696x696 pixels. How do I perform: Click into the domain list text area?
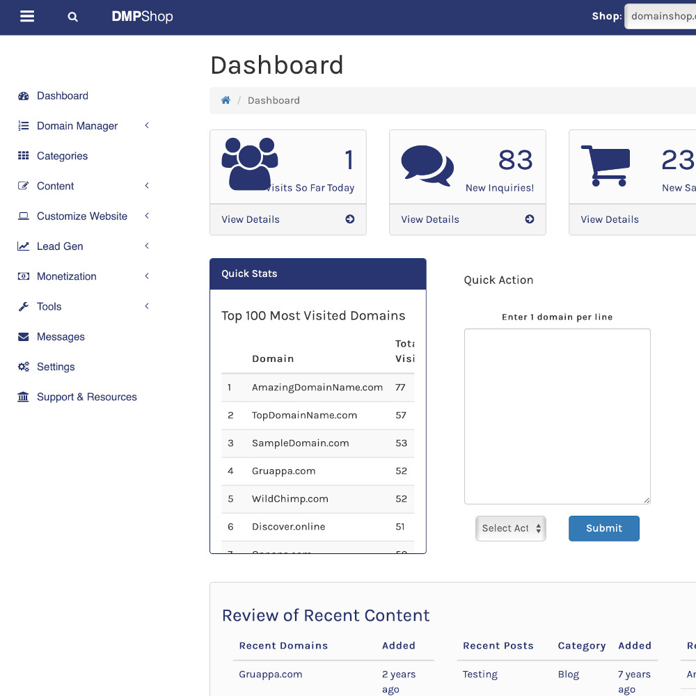(x=557, y=416)
